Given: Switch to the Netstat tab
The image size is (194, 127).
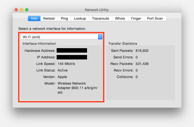Looking at the screenshot, I should click(x=49, y=18).
